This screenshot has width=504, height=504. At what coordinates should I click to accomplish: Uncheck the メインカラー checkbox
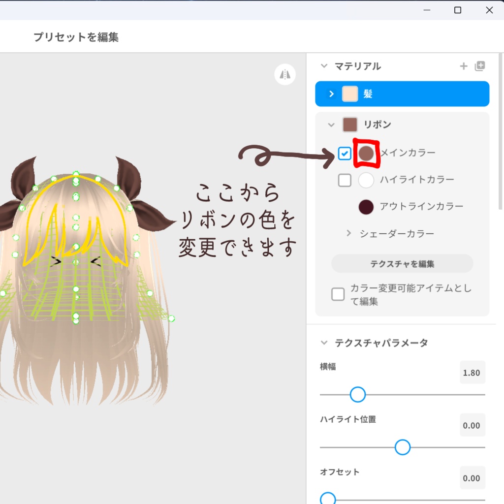(345, 153)
